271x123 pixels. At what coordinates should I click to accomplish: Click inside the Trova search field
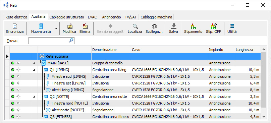51,41
